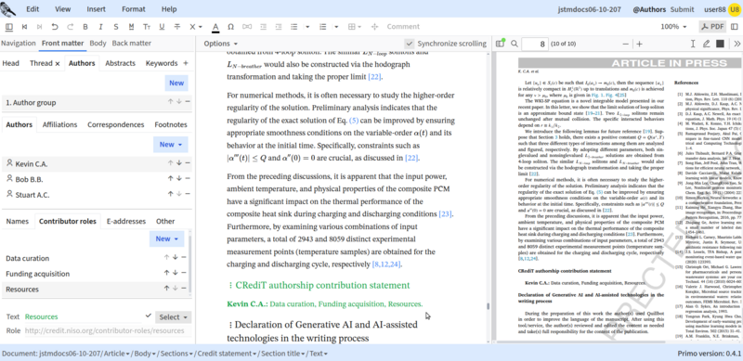Viewport: 743px width, 361px height.
Task: Open the Insert menu
Action: point(97,9)
